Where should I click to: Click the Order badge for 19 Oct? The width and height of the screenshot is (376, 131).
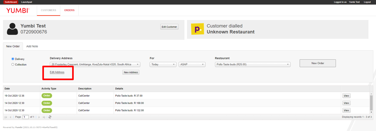click(47, 96)
